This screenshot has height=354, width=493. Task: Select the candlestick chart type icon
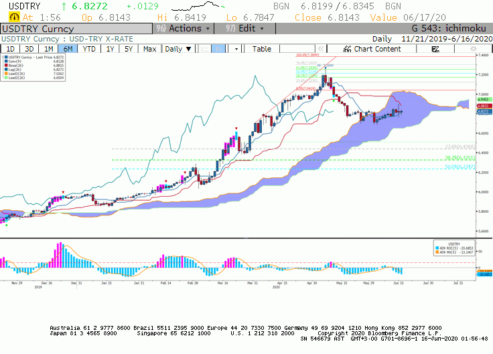coord(218,49)
